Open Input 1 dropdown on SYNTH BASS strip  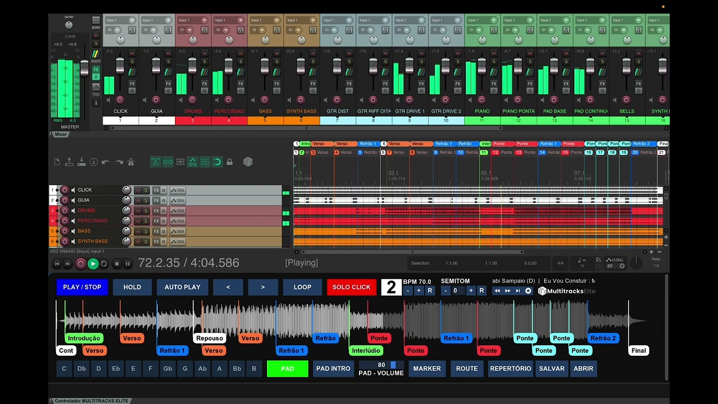point(301,20)
